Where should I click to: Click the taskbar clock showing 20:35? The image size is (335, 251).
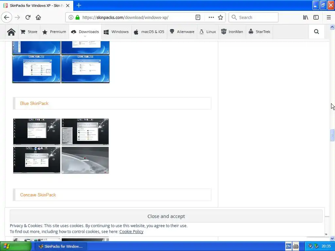pos(326,246)
